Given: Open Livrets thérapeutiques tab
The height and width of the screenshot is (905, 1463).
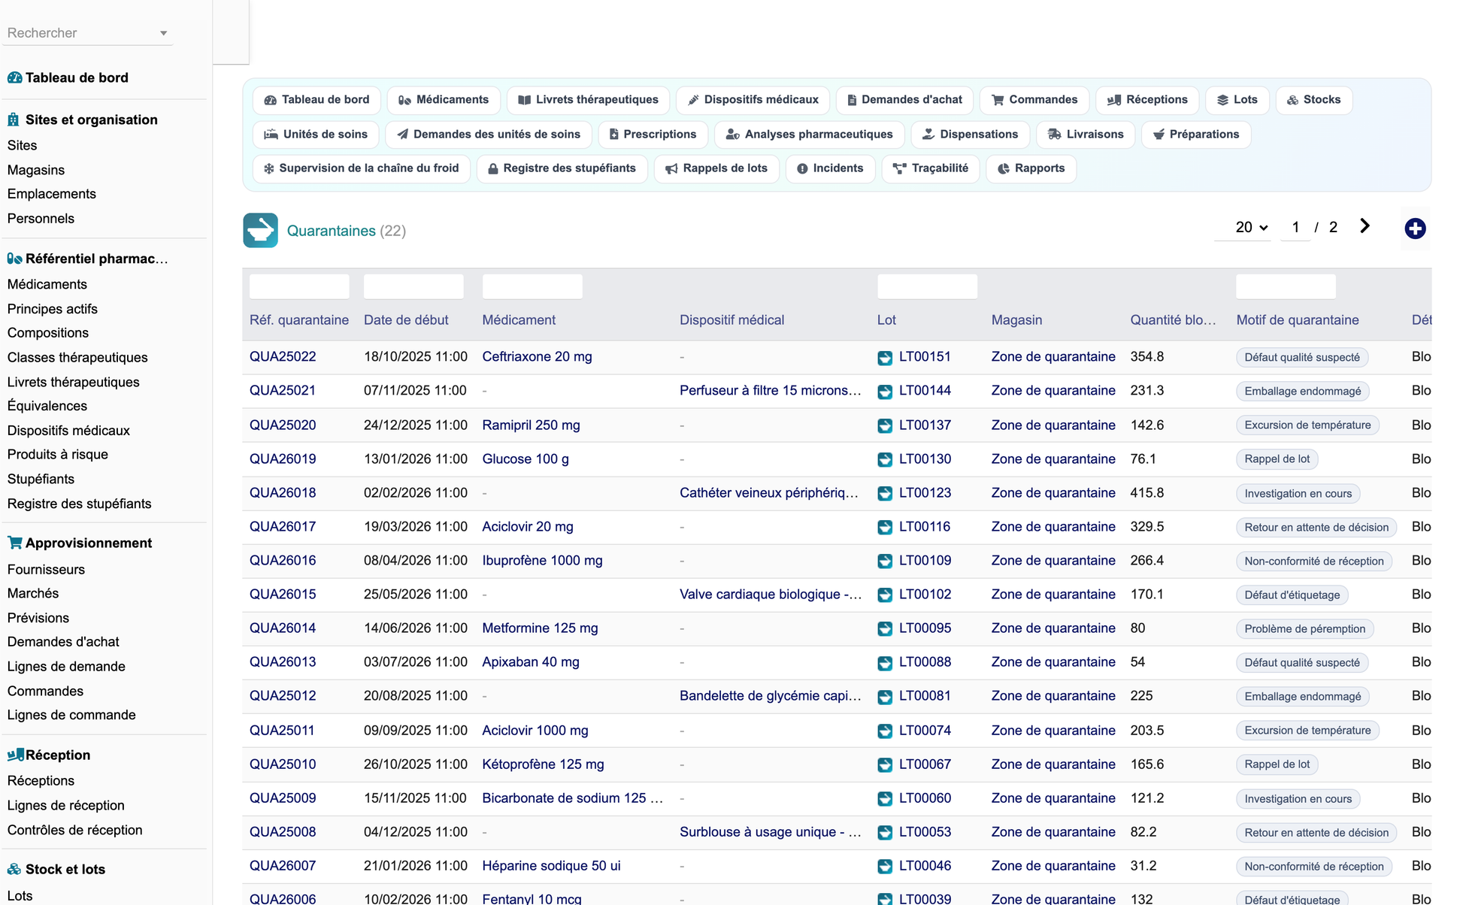Looking at the screenshot, I should coord(588,100).
